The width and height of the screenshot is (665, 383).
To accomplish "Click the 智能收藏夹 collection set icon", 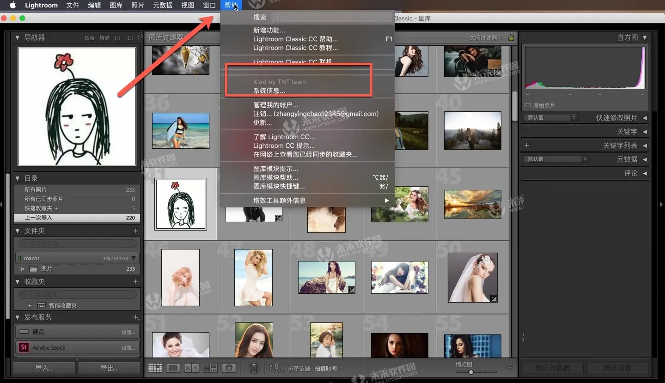I will pyautogui.click(x=42, y=305).
